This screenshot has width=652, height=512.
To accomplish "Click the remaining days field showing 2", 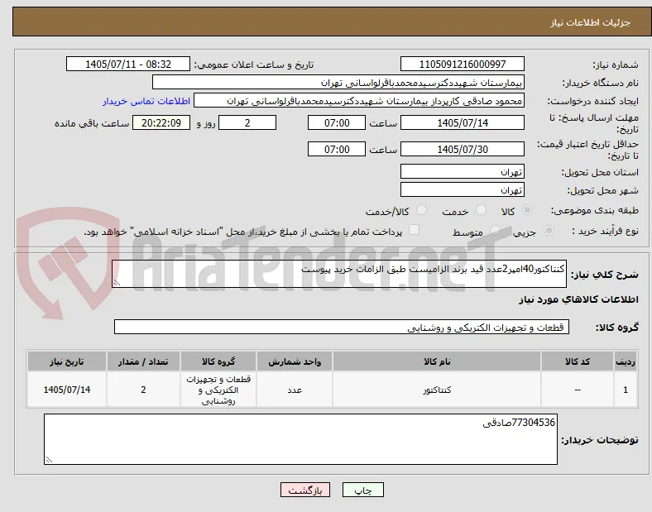I will pyautogui.click(x=247, y=123).
